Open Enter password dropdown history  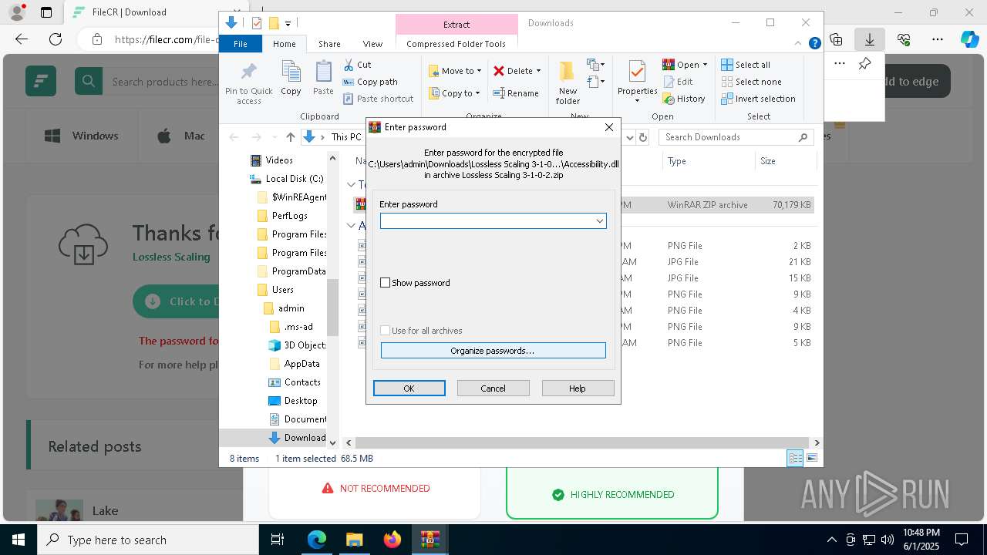point(599,221)
